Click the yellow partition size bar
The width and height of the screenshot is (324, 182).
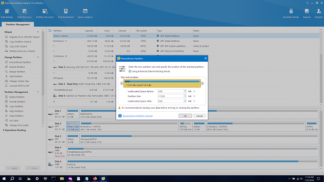click(x=162, y=83)
